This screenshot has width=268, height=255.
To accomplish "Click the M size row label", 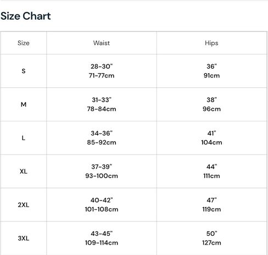I will [x=24, y=104].
